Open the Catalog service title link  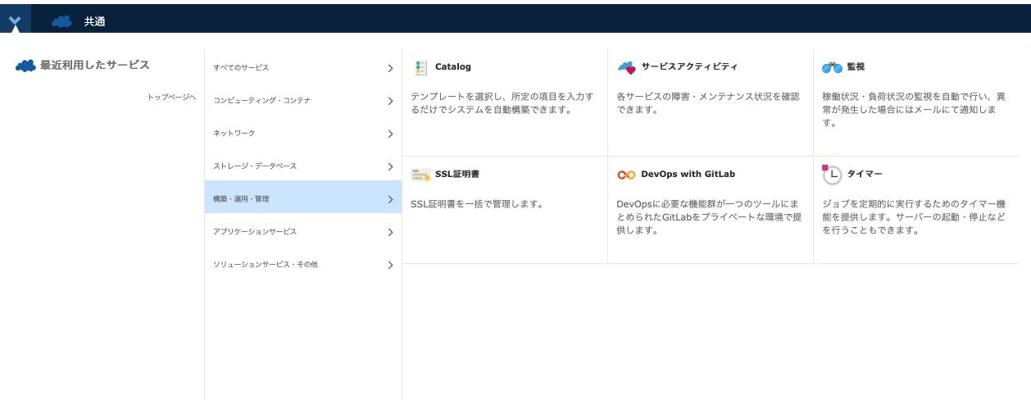(x=453, y=66)
